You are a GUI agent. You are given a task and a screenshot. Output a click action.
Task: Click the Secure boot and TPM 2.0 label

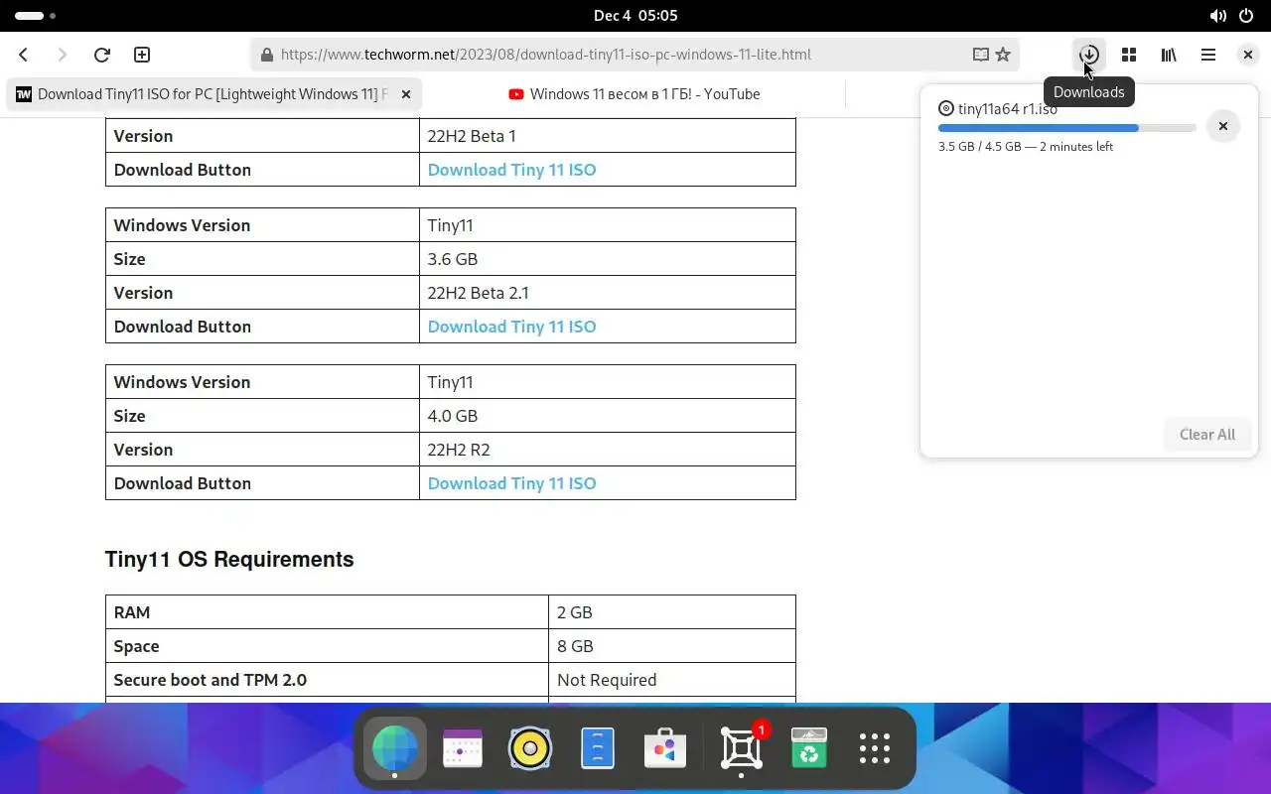[x=211, y=680]
